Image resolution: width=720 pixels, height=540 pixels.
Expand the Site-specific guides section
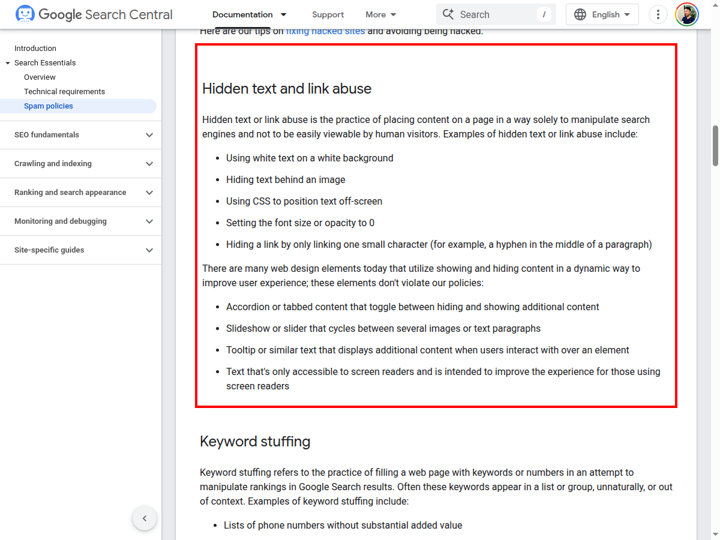click(149, 250)
